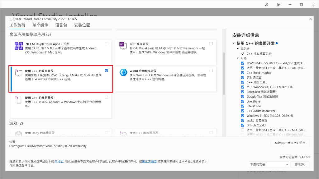Check the .NET 桌面开发 workload
The height and width of the screenshot is (179, 319).
click(x=211, y=44)
